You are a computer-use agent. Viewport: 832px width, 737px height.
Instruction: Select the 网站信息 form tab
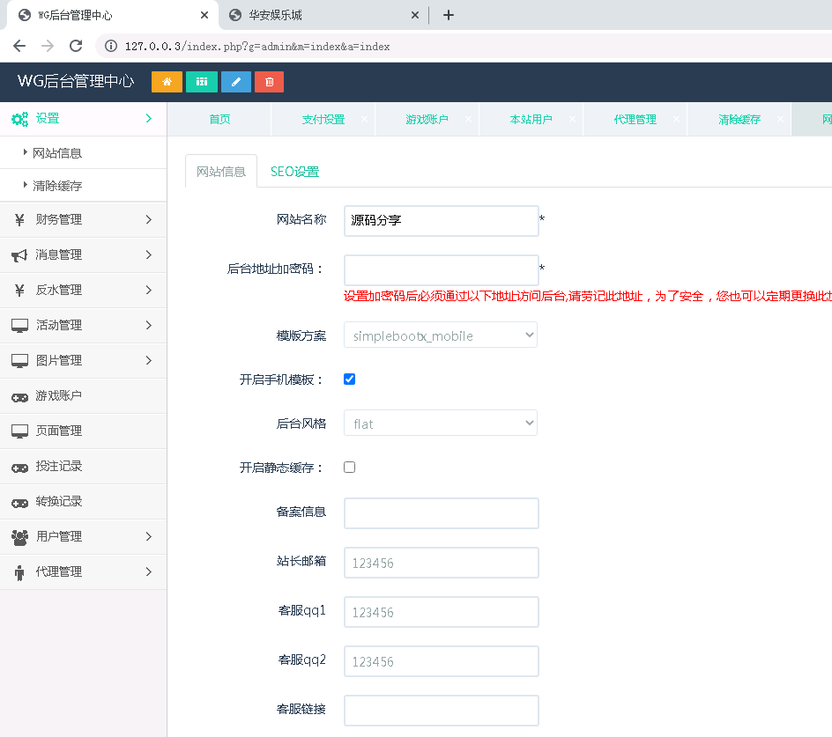pyautogui.click(x=220, y=172)
